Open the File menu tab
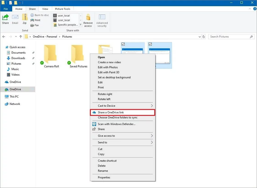The image size is (257, 188). (6, 9)
